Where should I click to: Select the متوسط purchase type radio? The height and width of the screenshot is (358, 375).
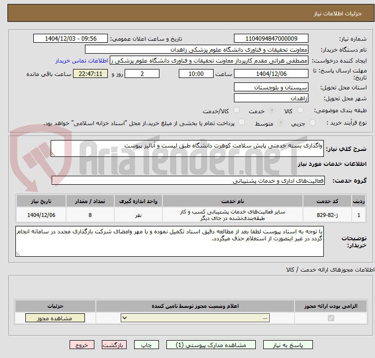281,123
